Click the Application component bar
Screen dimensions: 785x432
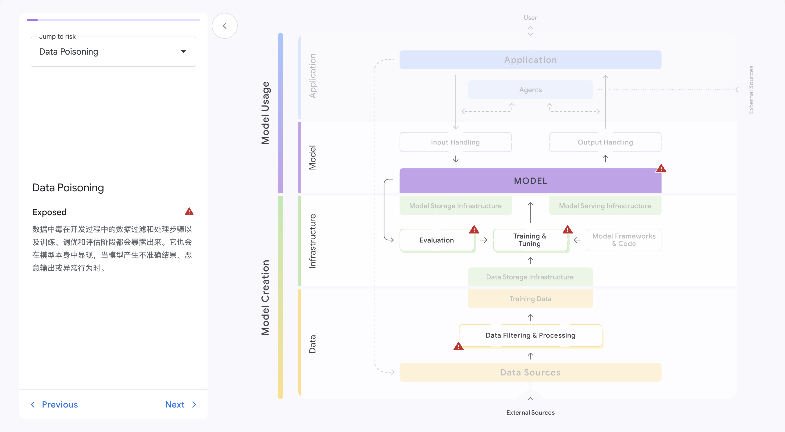(530, 60)
